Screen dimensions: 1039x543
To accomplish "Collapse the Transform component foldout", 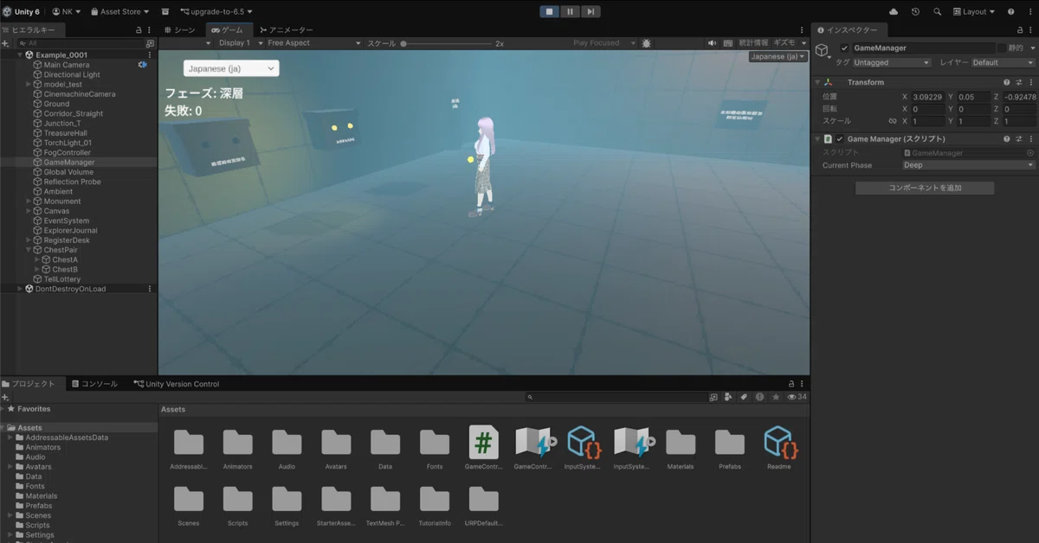I will coord(819,83).
